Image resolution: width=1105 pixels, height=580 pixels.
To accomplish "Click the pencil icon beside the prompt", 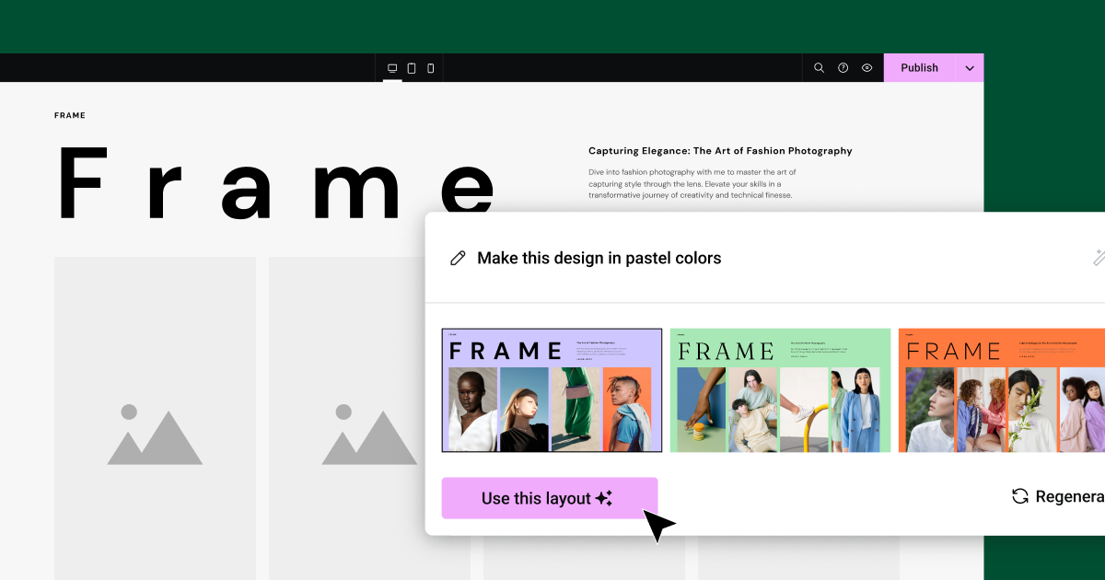I will [x=458, y=258].
